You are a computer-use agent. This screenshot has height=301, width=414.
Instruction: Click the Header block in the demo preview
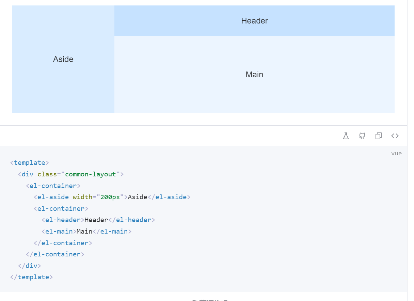(254, 21)
